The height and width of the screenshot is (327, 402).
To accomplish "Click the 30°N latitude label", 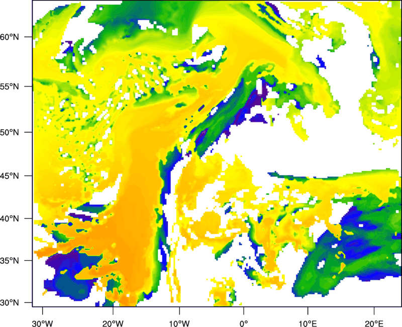I will click(x=10, y=303).
